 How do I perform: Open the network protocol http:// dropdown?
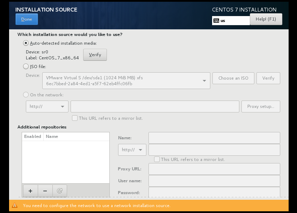click(x=47, y=106)
